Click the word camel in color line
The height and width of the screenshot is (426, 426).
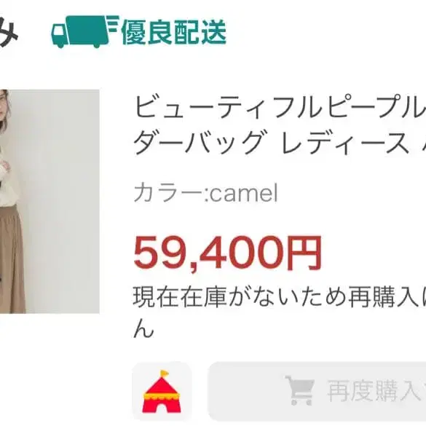[243, 193]
